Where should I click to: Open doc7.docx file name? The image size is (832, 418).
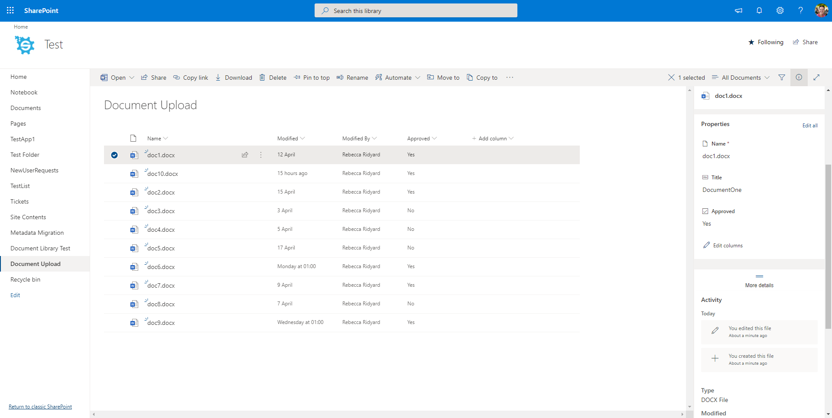tap(161, 285)
